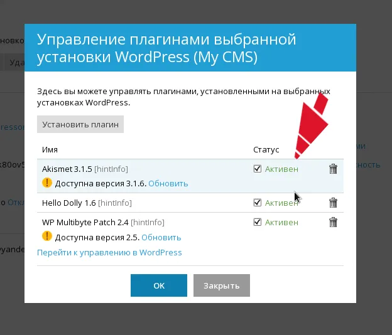Click the trash icon for Hello Dolly
Image resolution: width=392 pixels, height=335 pixels.
333,203
